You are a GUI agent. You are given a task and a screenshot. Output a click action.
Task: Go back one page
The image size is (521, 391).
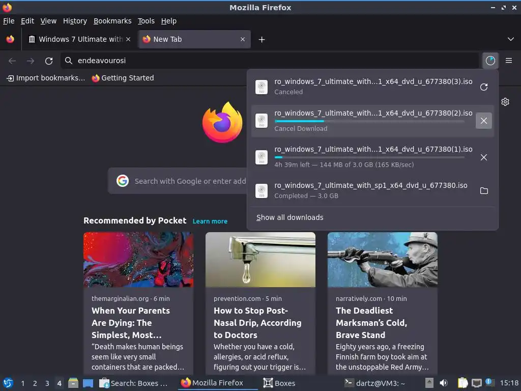pyautogui.click(x=12, y=61)
